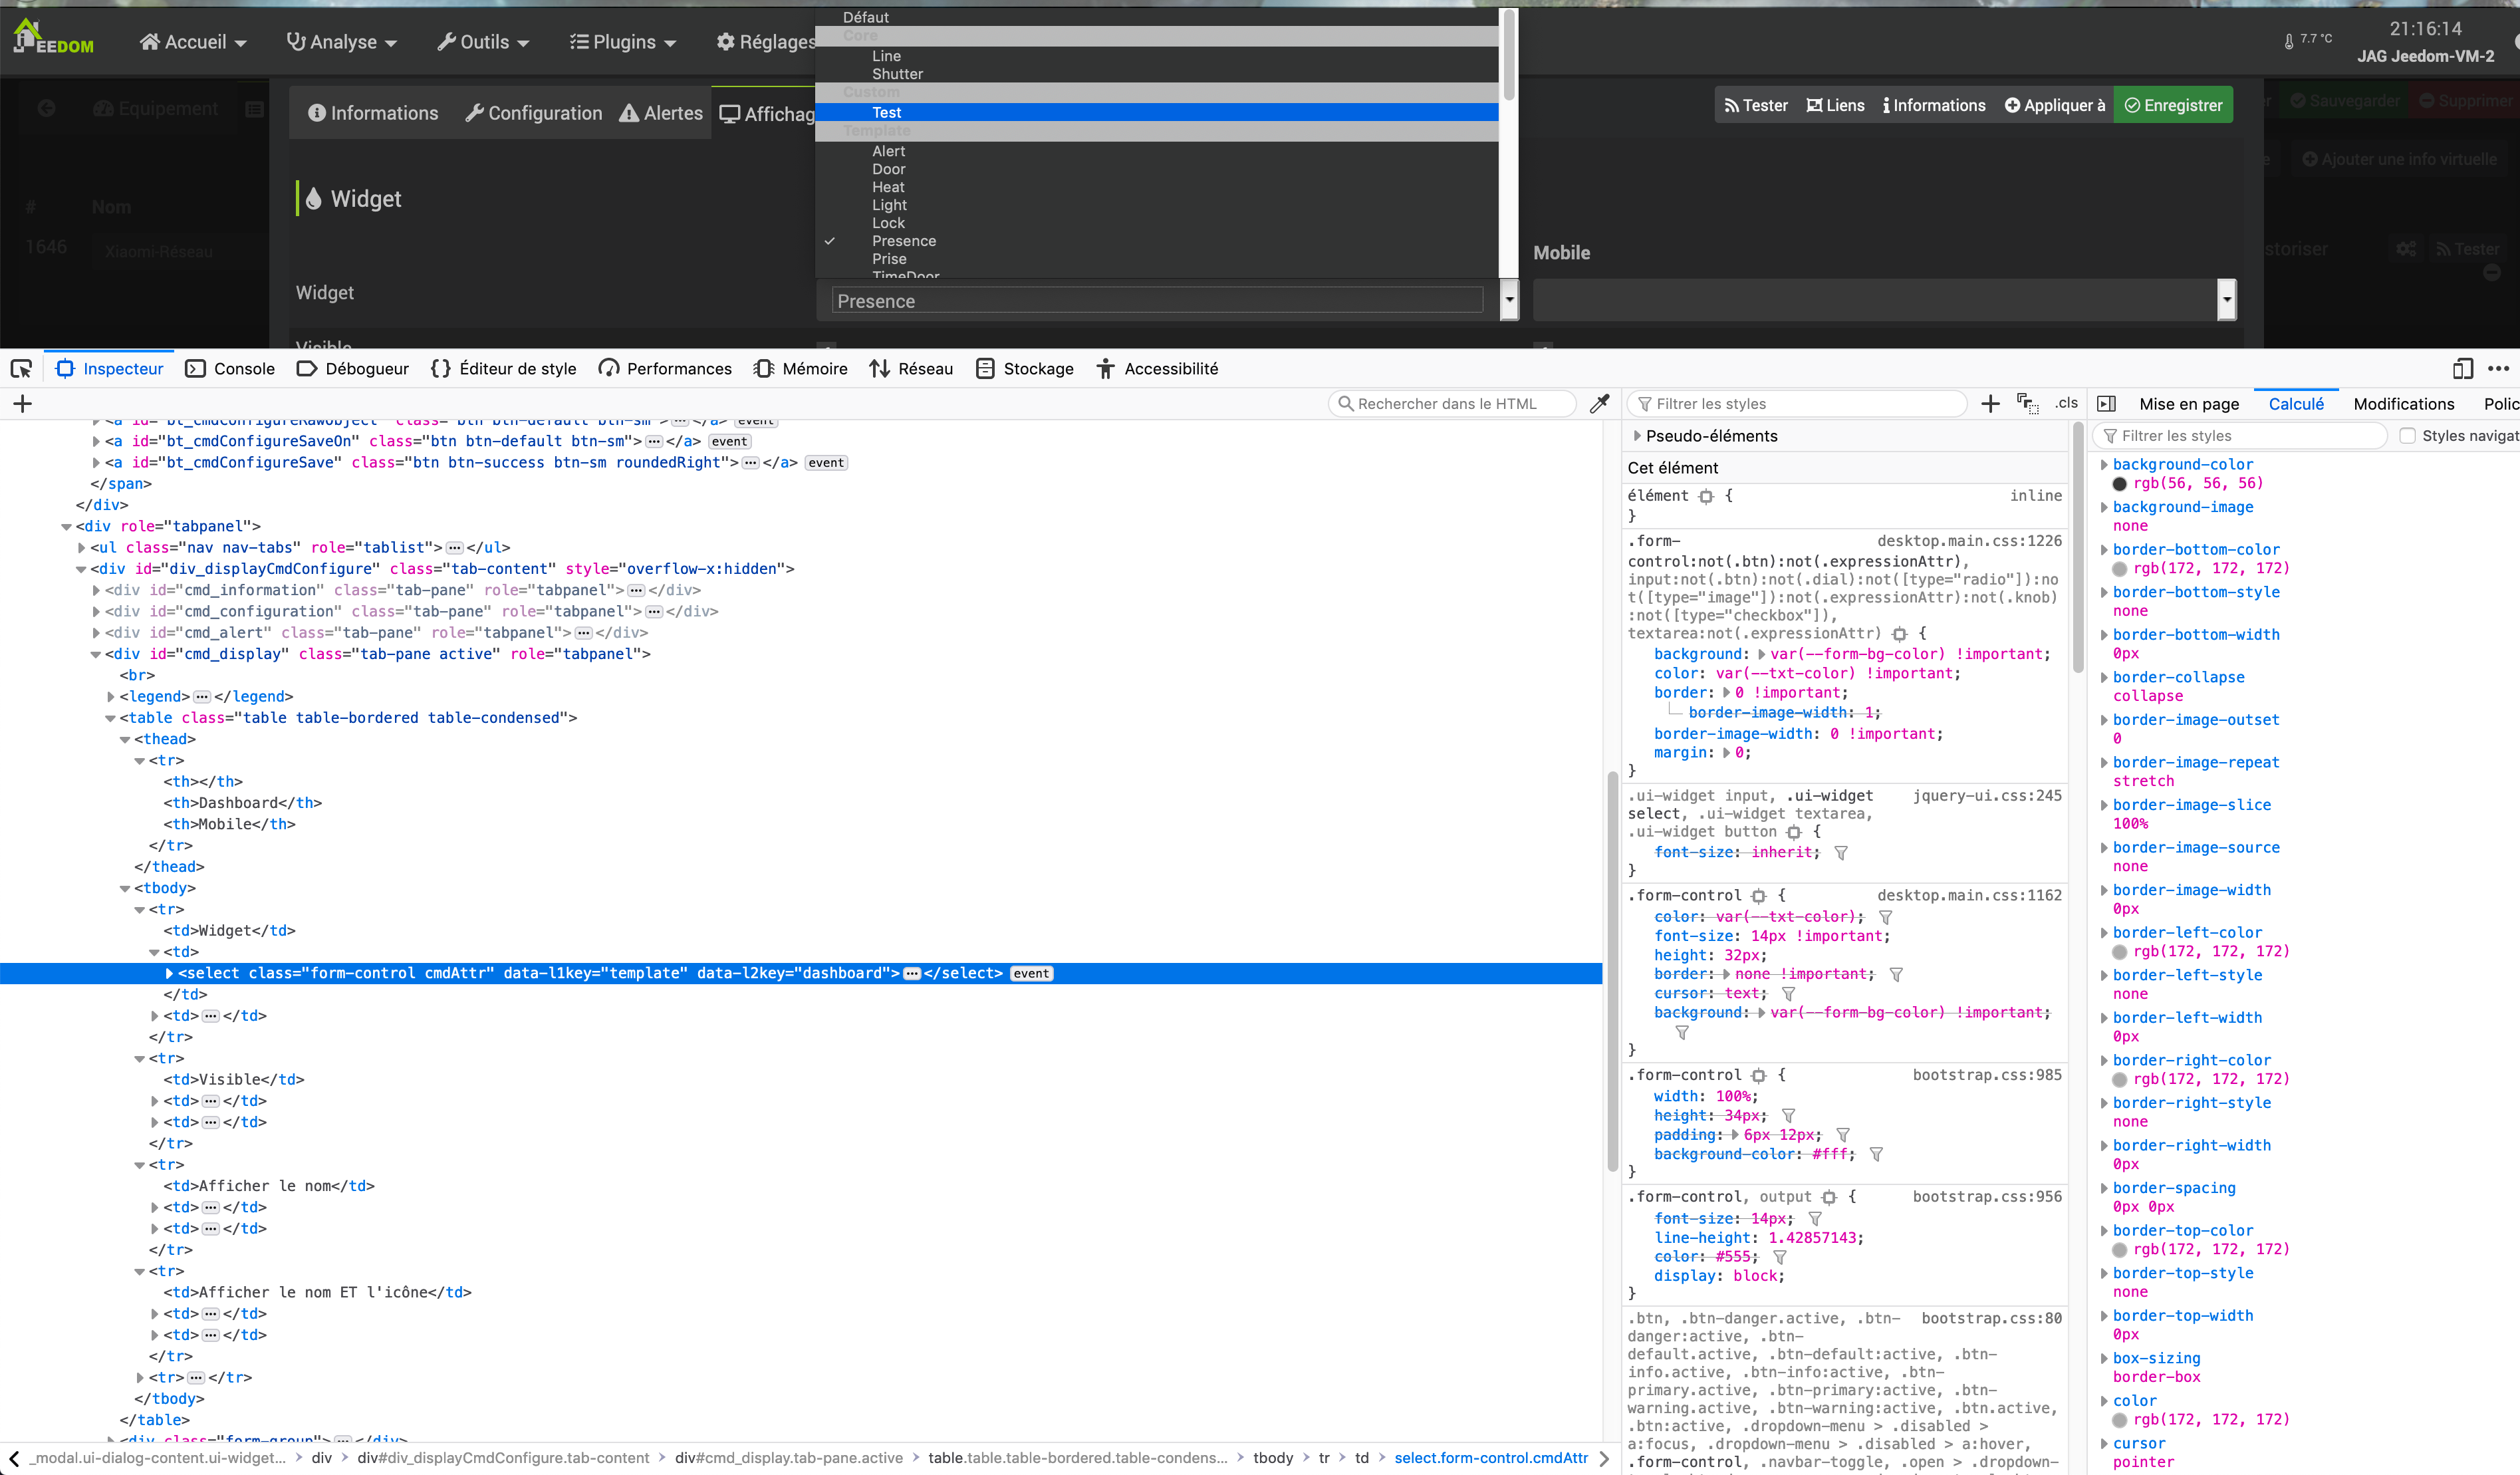This screenshot has width=2520, height=1475.
Task: Click the create new node plus icon
Action: click(x=23, y=404)
